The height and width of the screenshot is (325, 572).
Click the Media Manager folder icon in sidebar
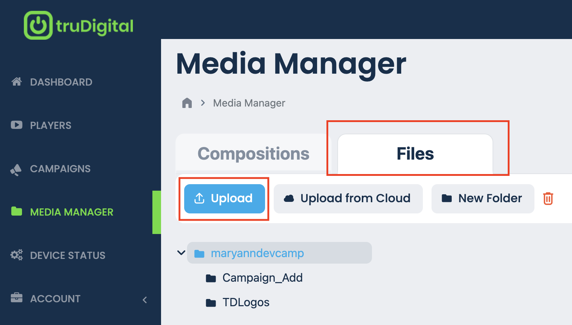[x=17, y=211]
